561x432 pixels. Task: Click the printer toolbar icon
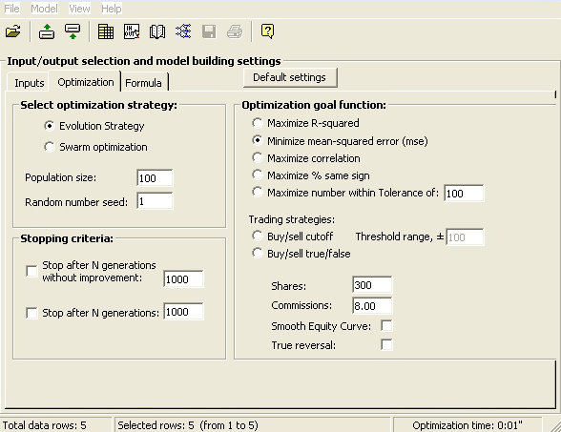235,31
